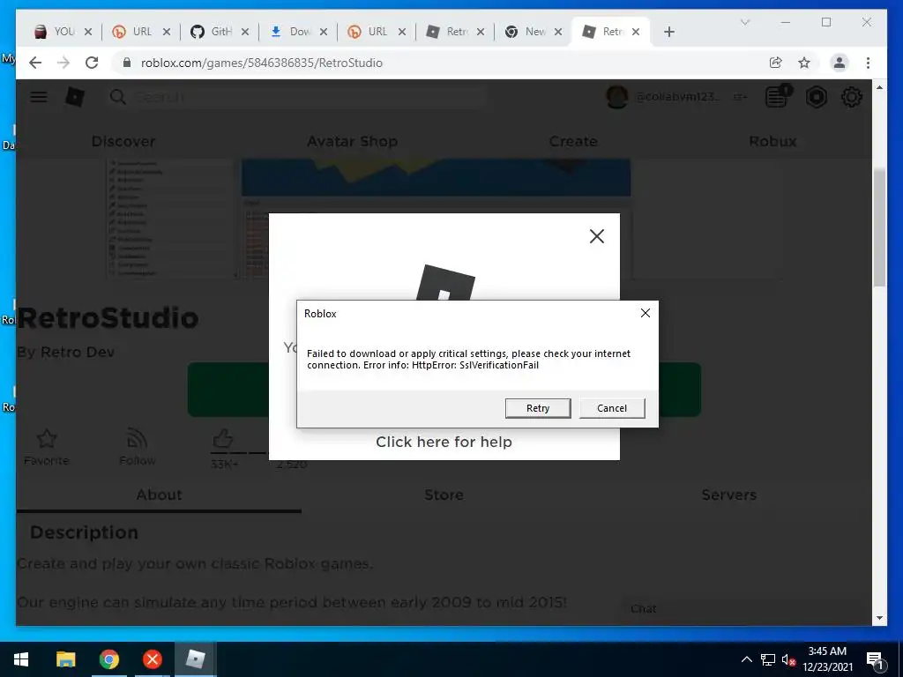The width and height of the screenshot is (903, 677).
Task: Click the scroll down arrow on page scrollbar
Action: (879, 618)
